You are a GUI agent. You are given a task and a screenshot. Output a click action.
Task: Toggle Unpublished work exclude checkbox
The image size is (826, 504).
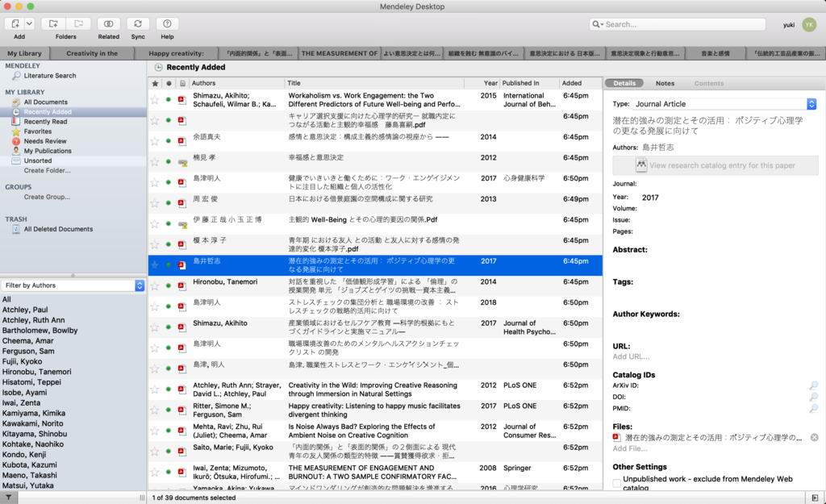click(x=617, y=483)
